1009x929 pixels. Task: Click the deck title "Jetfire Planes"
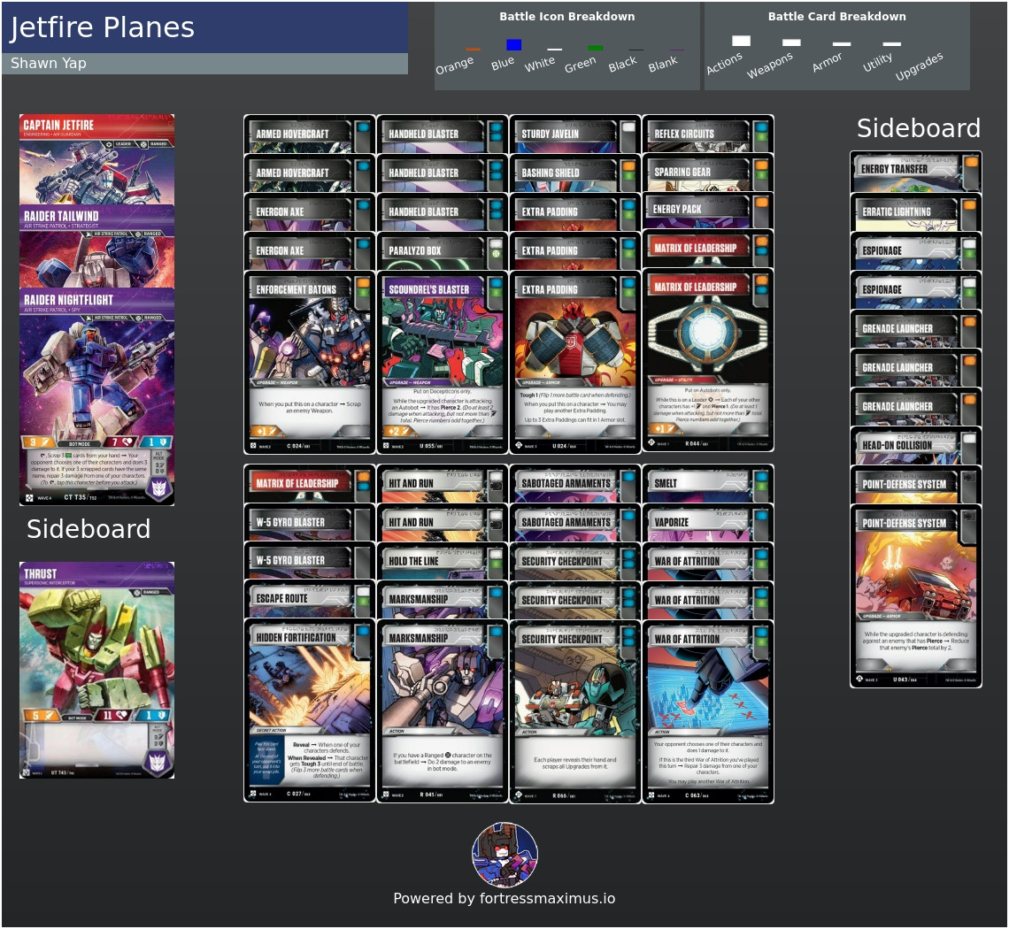tap(102, 27)
